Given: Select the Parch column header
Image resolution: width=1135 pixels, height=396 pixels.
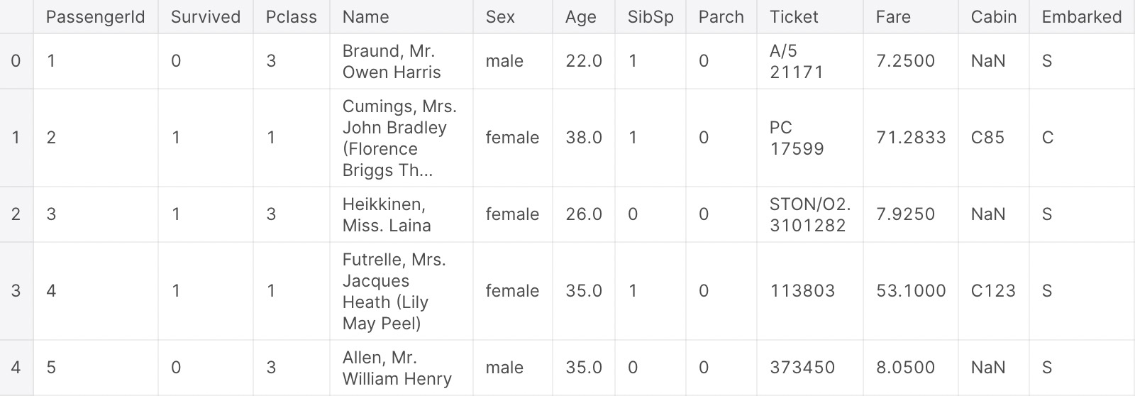Looking at the screenshot, I should pos(721,17).
